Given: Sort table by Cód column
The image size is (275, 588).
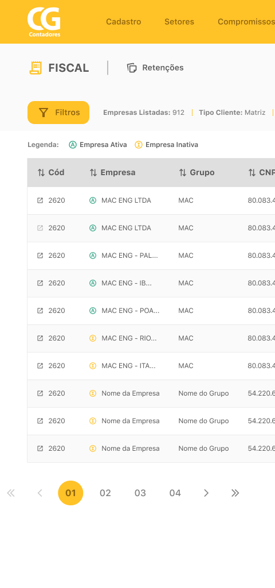Looking at the screenshot, I should (x=51, y=172).
